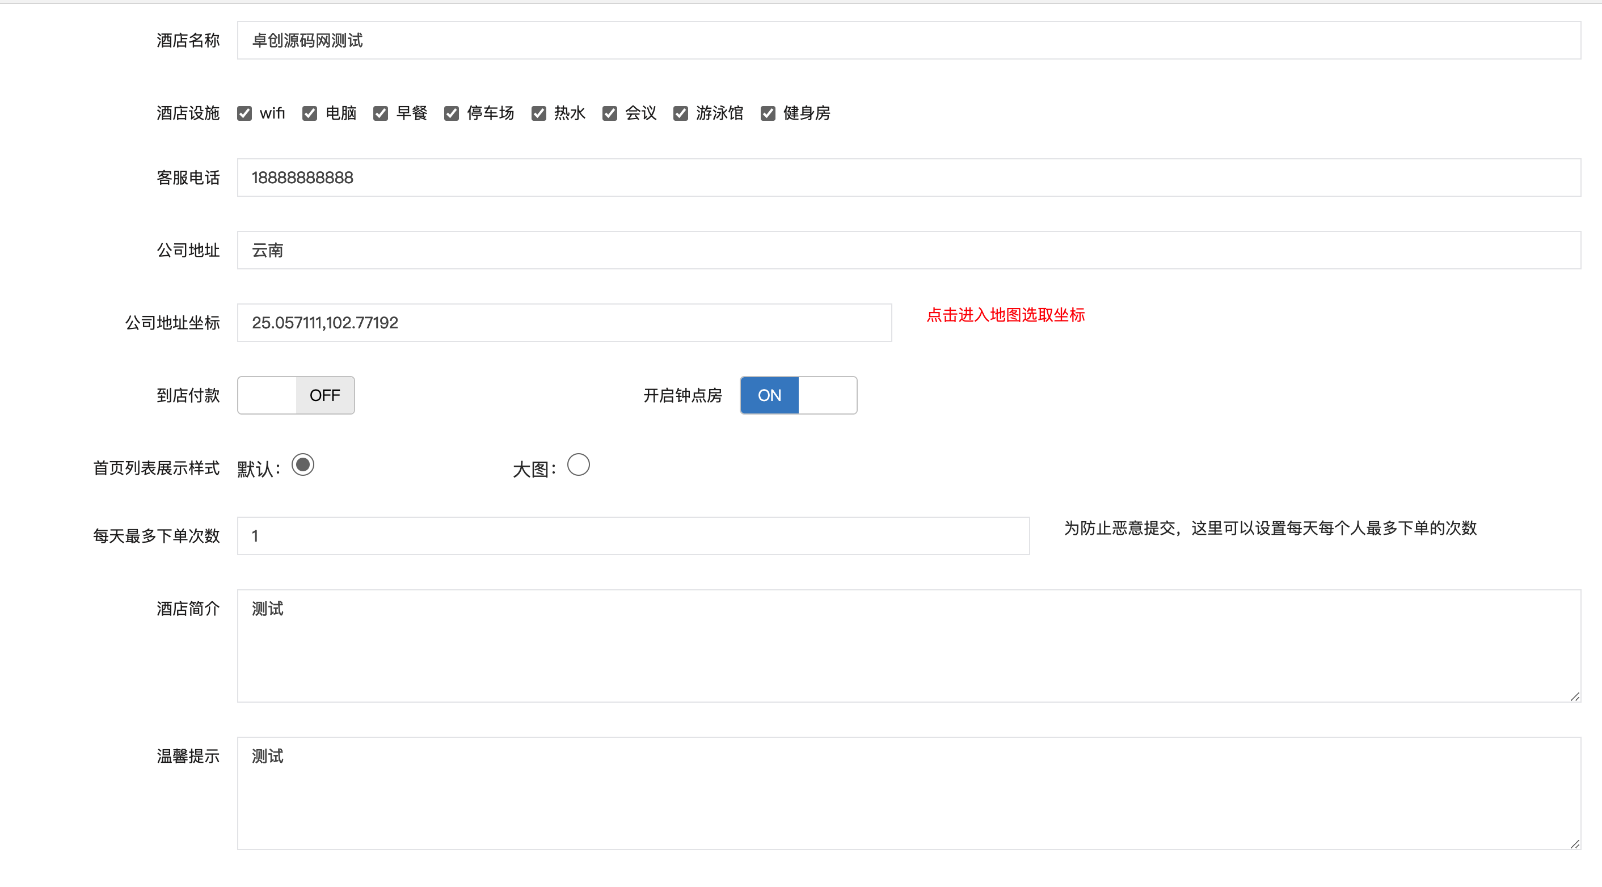
Task: Toggle the 会议 checkbox
Action: click(610, 113)
